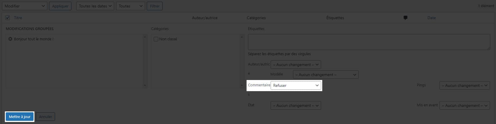Expand the 'Mis en avant' dropdown

pos(464,105)
